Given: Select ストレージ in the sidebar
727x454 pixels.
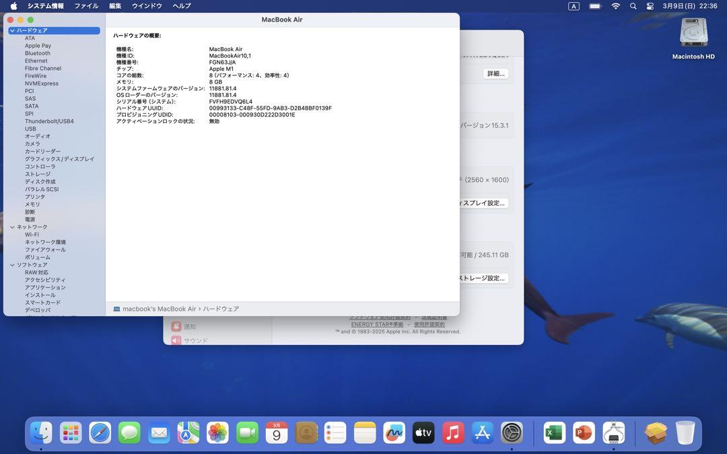Looking at the screenshot, I should click(x=38, y=174).
